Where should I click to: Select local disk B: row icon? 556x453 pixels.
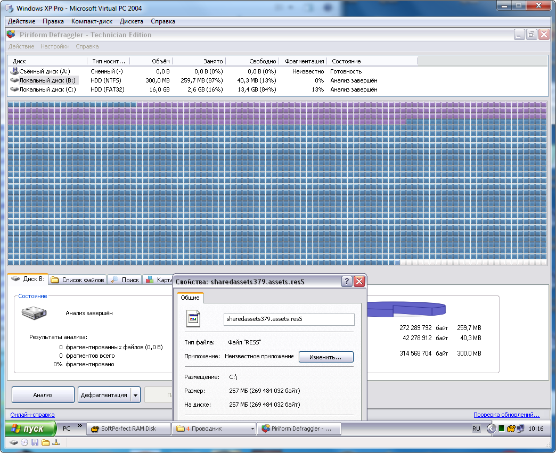click(14, 80)
